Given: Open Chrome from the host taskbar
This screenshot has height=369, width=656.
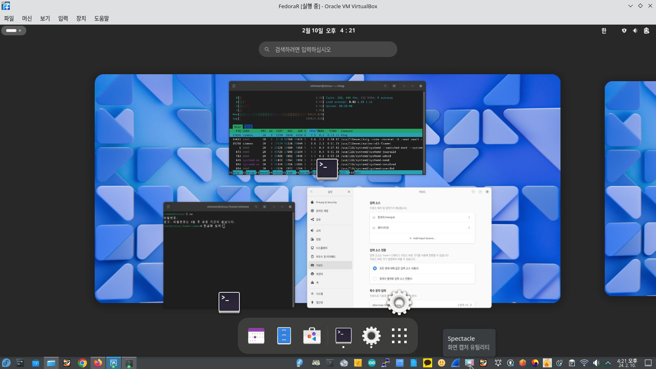Looking at the screenshot, I should [82, 363].
